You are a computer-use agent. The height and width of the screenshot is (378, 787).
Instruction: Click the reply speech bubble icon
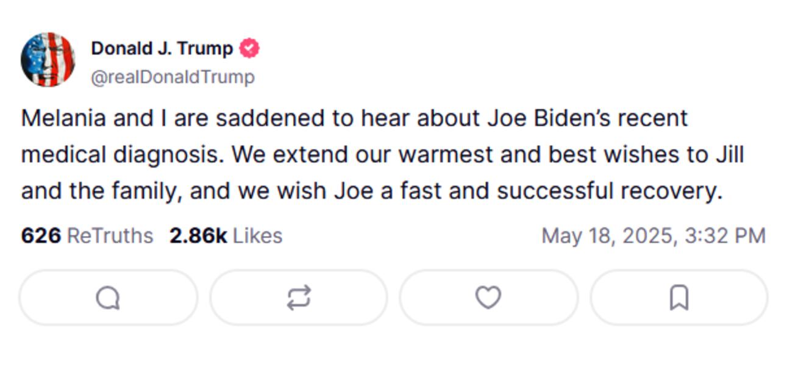108,298
